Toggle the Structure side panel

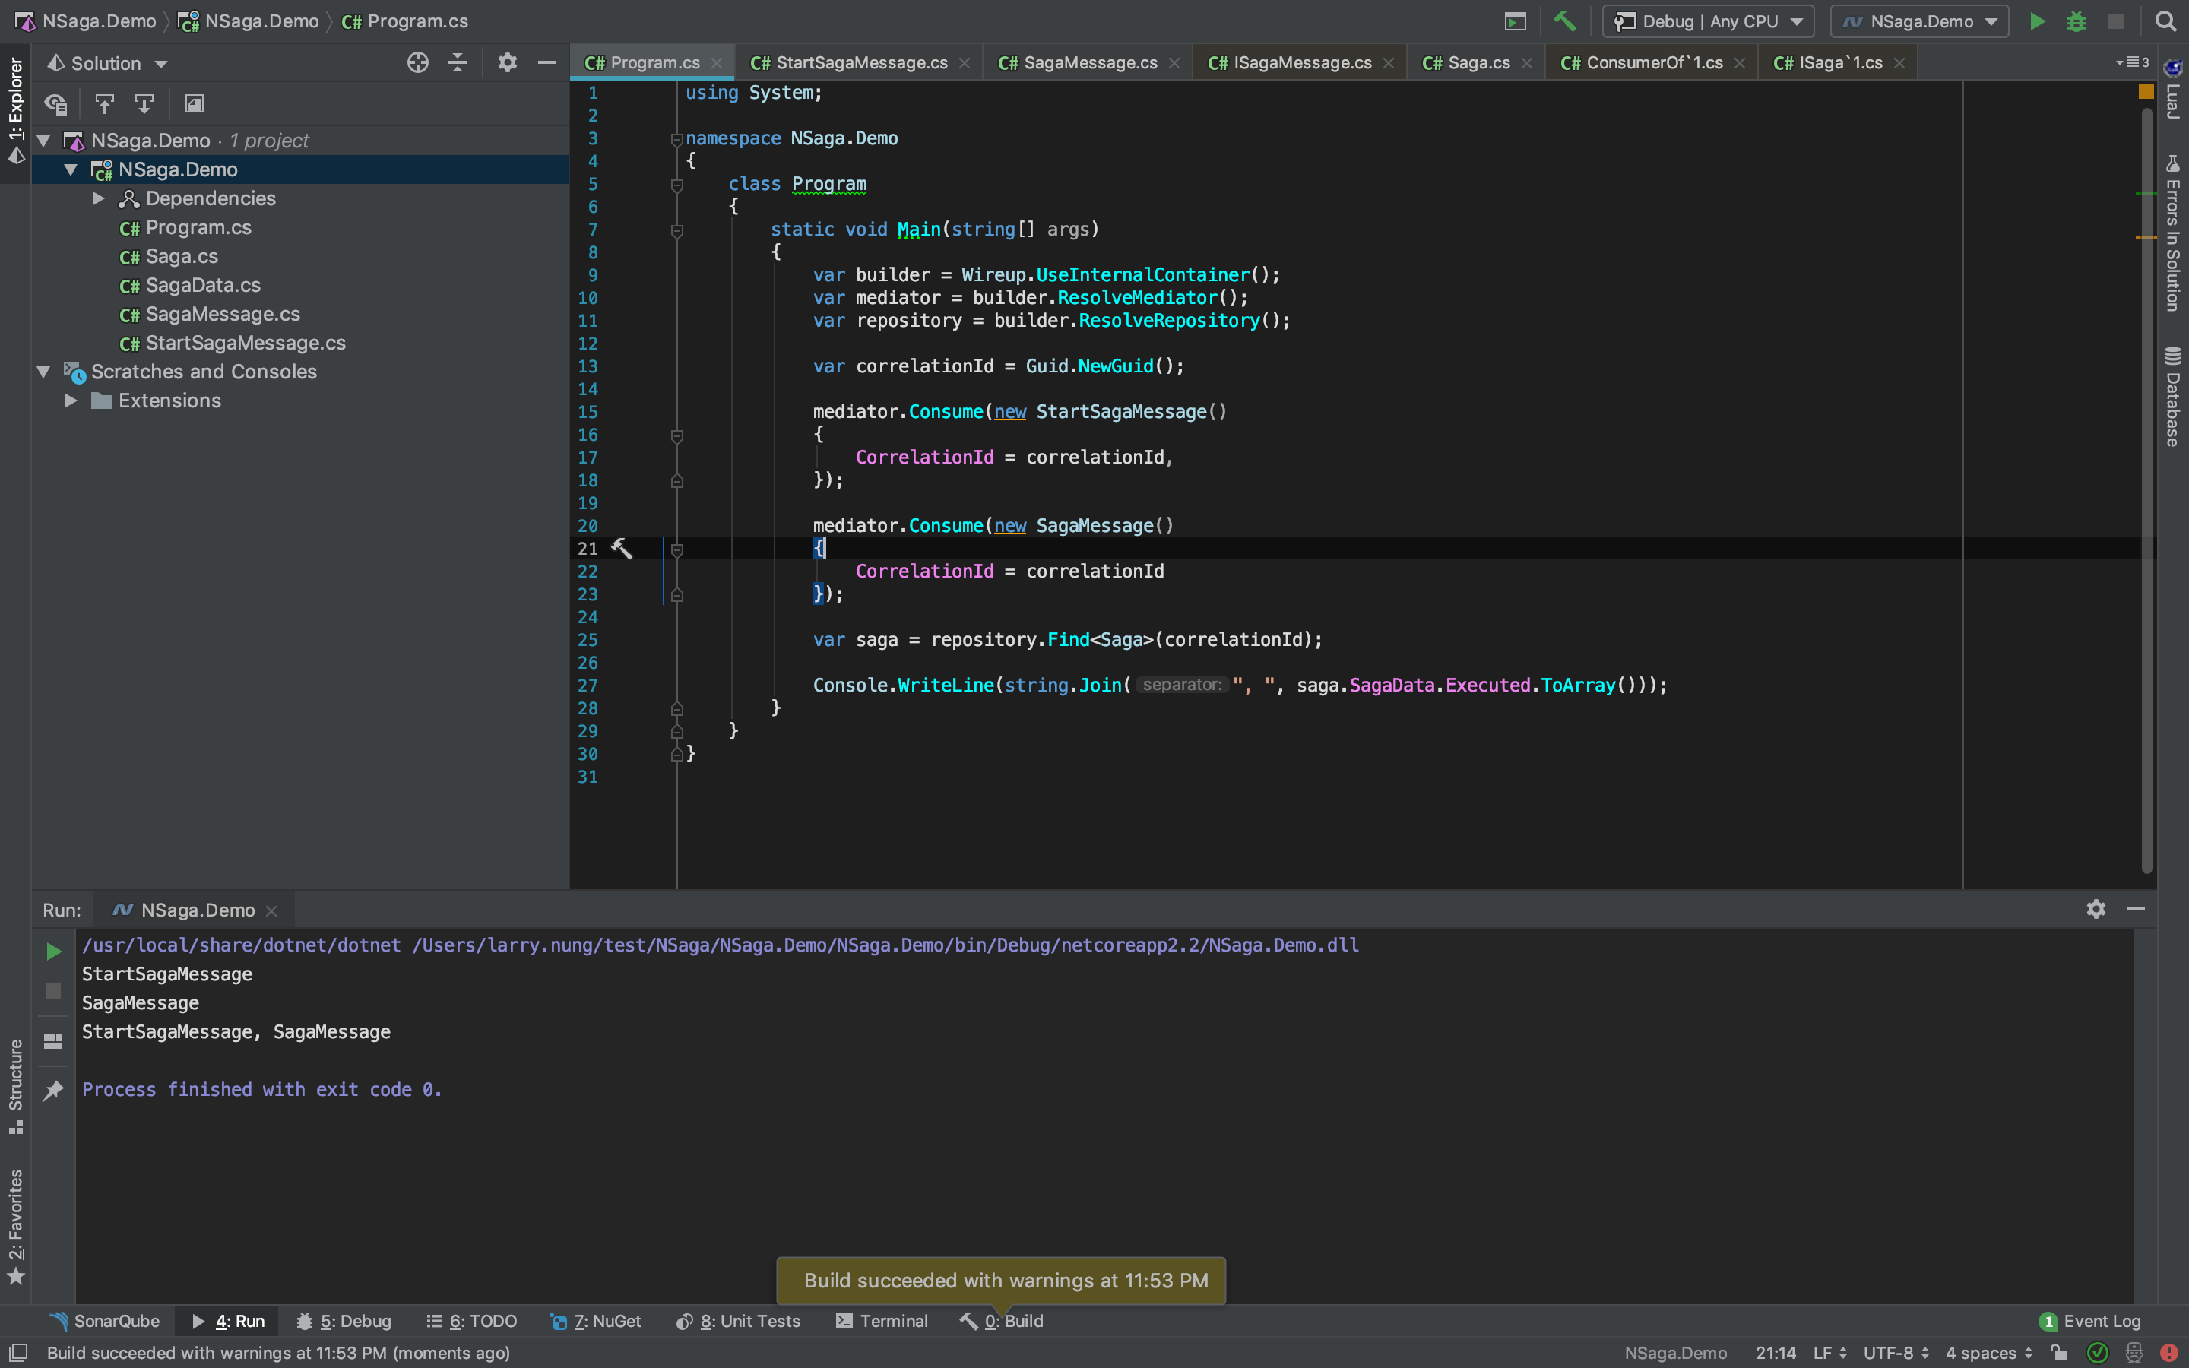pyautogui.click(x=15, y=1086)
